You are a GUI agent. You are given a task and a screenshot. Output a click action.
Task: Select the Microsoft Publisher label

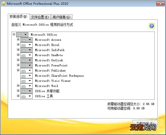pos(50,71)
